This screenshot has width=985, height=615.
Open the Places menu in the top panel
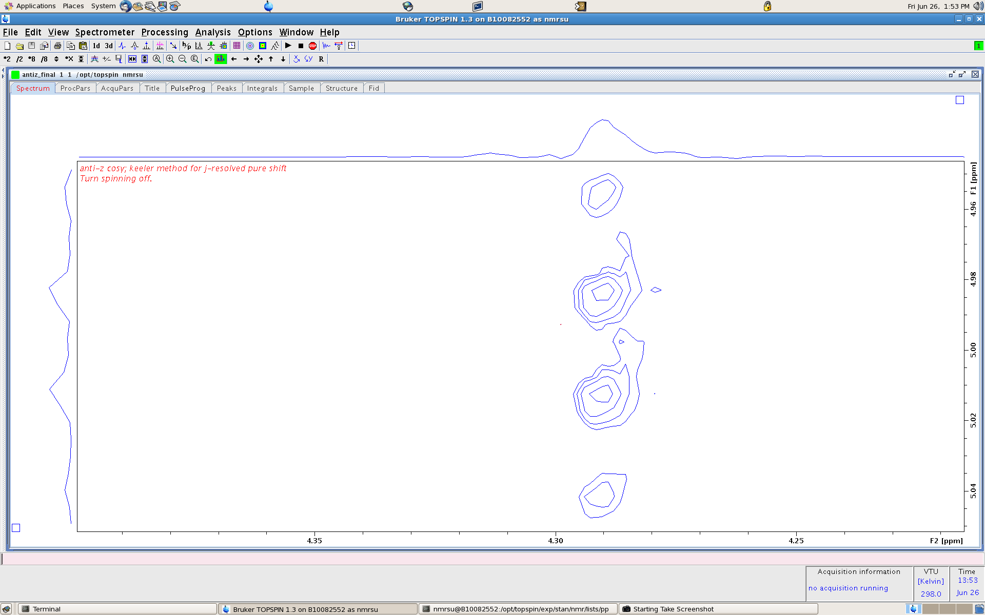click(73, 6)
